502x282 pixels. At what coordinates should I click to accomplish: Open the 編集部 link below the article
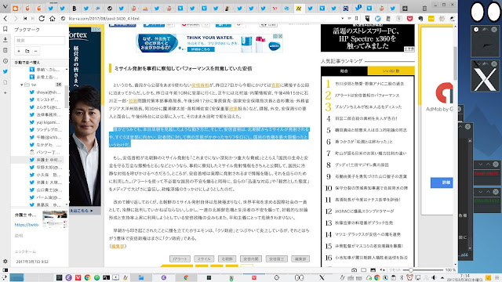pyautogui.click(x=118, y=246)
